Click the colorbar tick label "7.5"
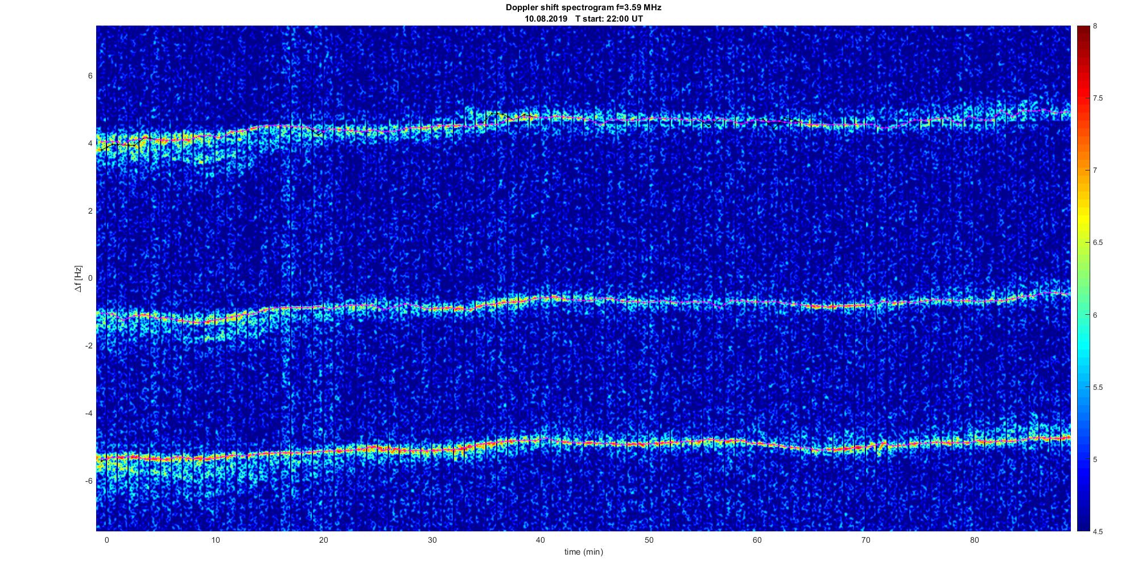Image resolution: width=1138 pixels, height=570 pixels. pyautogui.click(x=1098, y=98)
